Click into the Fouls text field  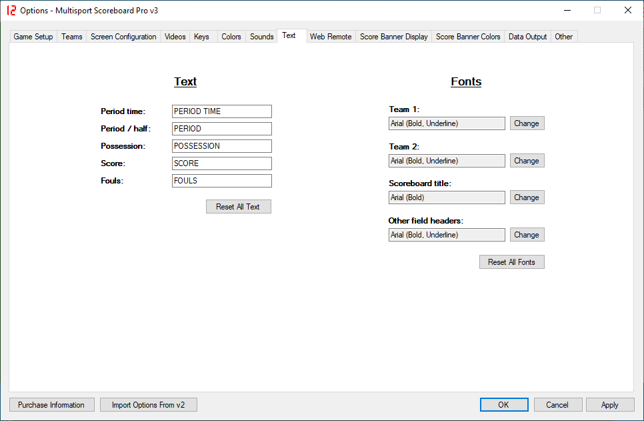(221, 181)
